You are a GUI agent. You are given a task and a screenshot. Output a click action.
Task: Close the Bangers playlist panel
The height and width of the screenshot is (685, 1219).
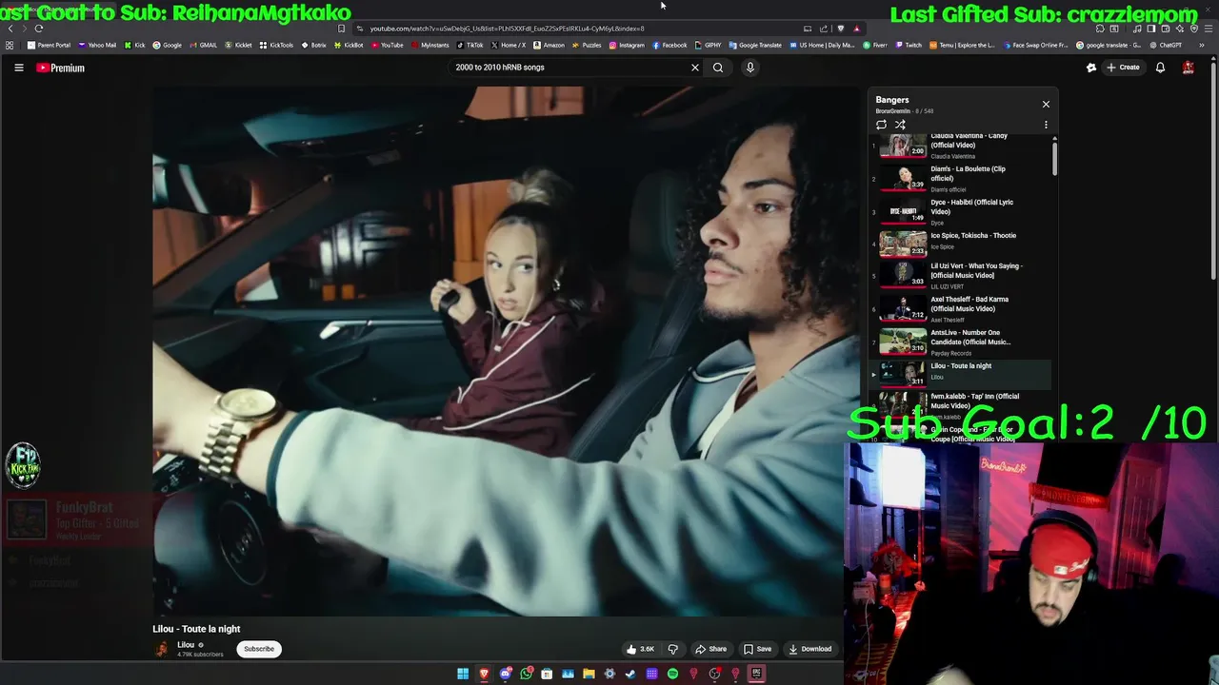pos(1046,105)
